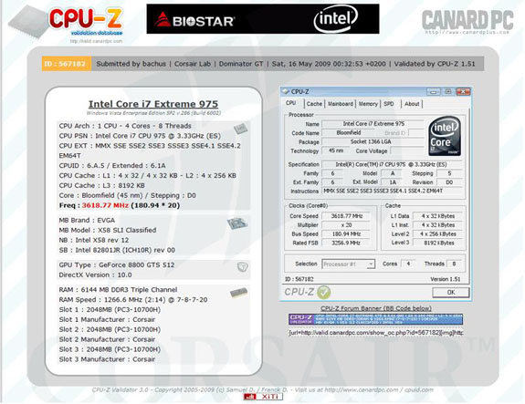
Task: Click the XiTi stats badge at bottom
Action: pos(263,397)
